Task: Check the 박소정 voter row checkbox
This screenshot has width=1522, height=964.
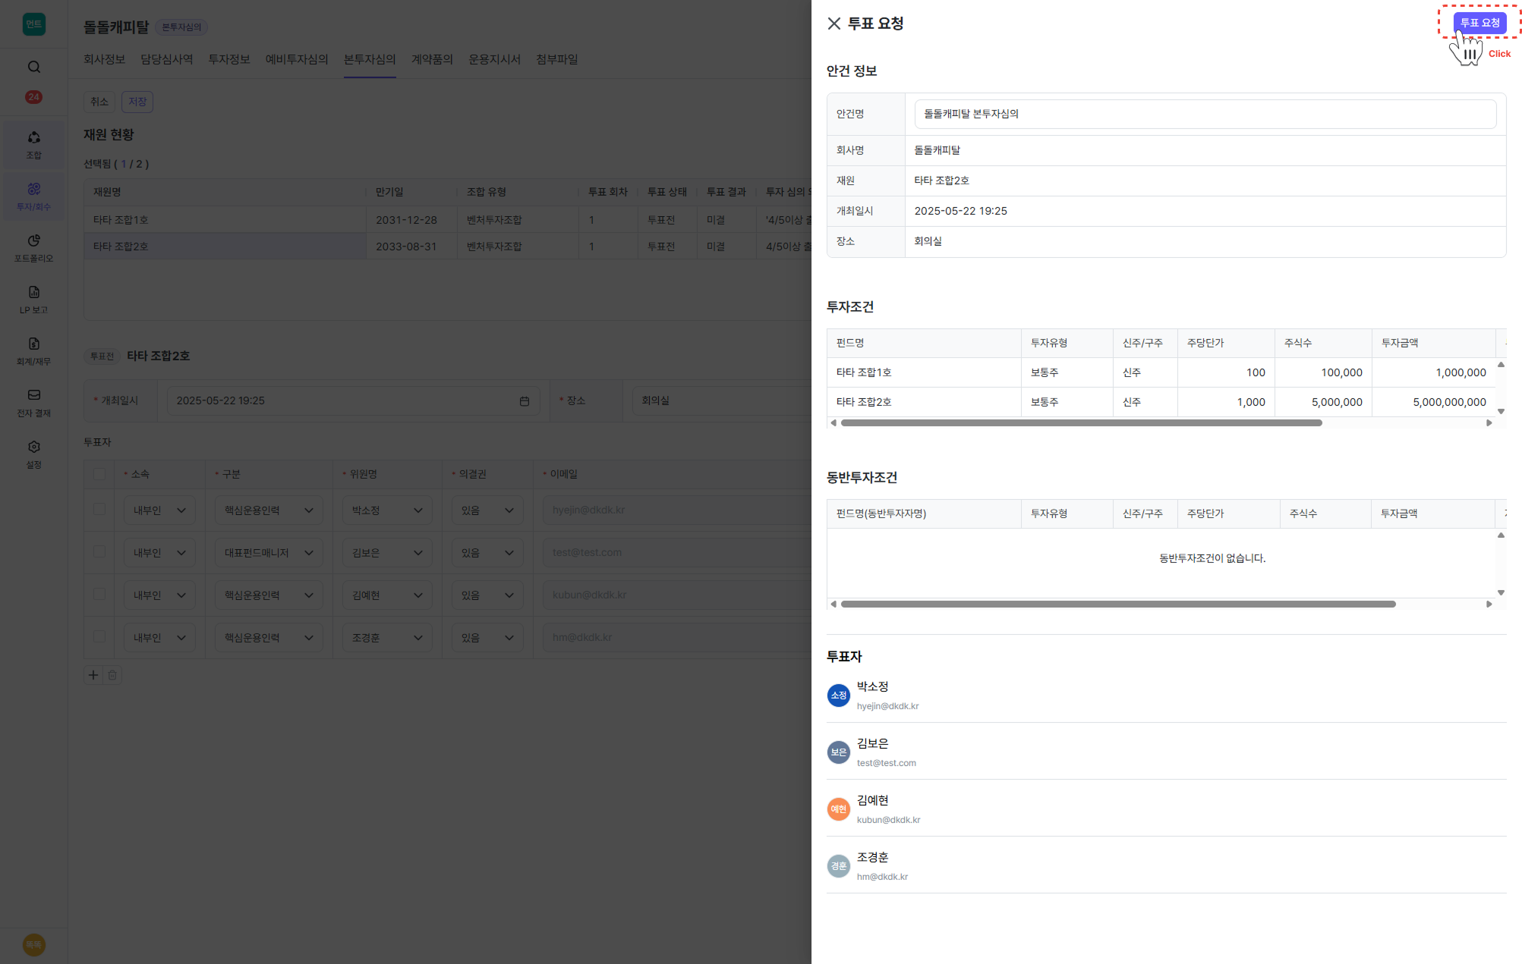Action: [x=99, y=509]
